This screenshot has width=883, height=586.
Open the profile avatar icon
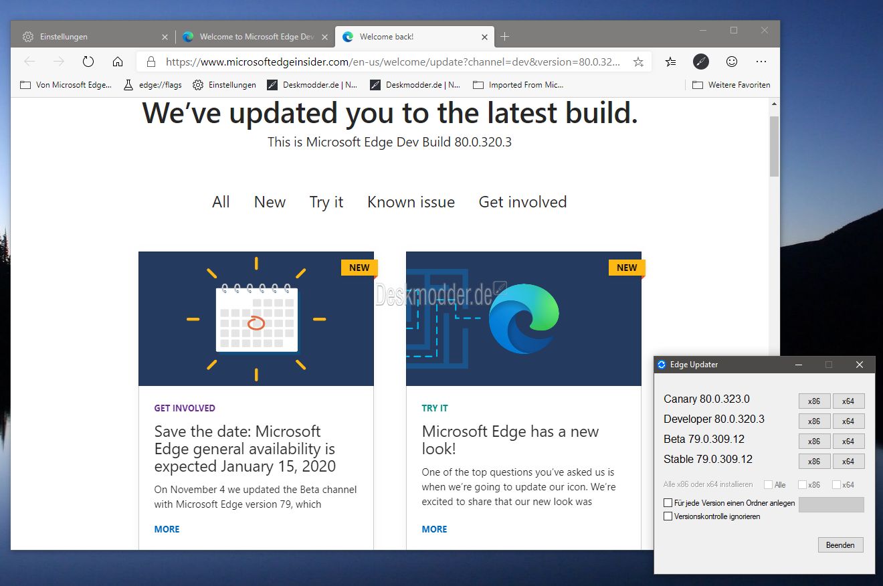700,62
